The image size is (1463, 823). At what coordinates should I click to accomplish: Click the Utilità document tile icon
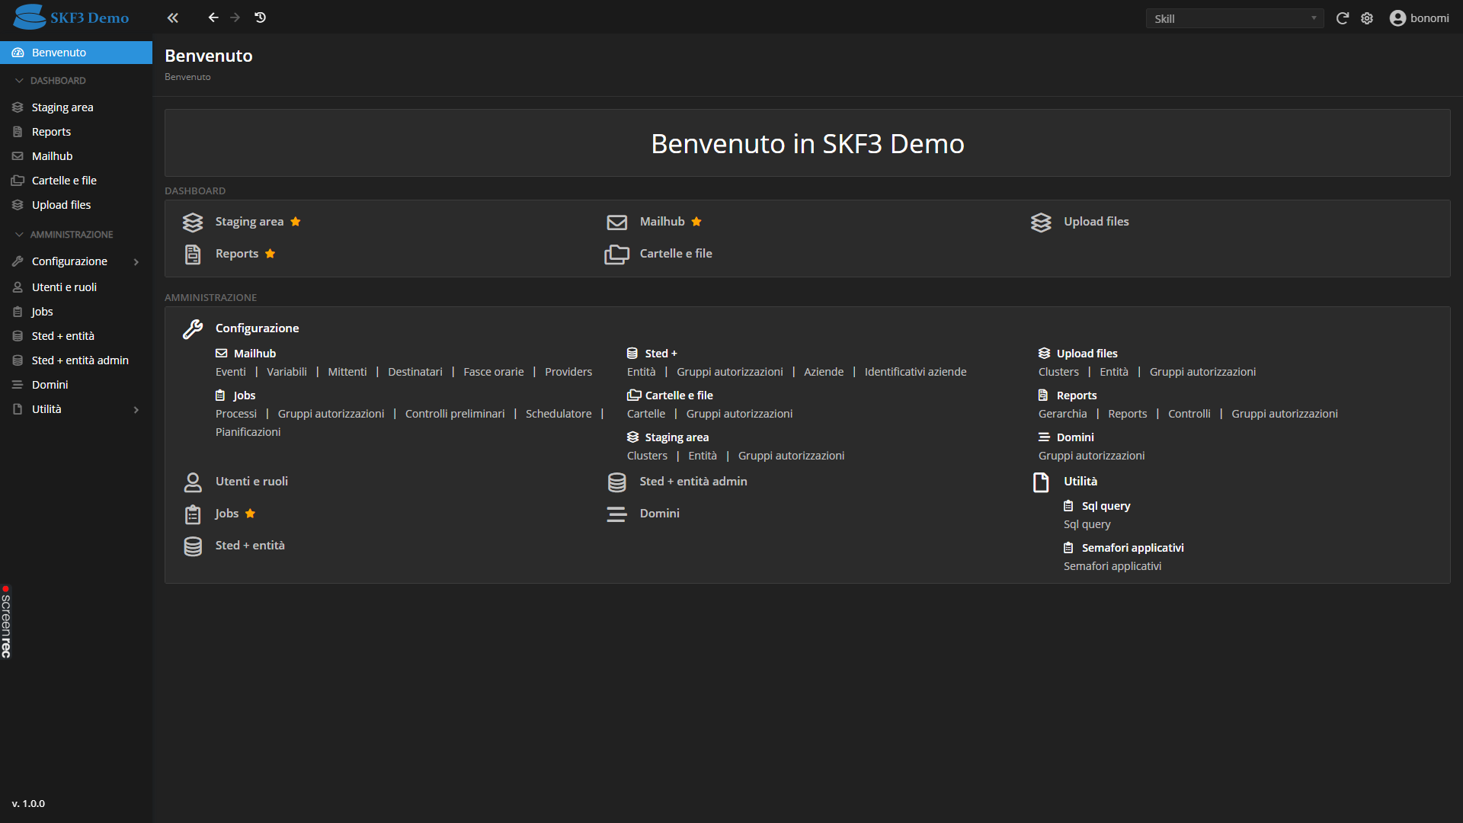(x=1041, y=482)
